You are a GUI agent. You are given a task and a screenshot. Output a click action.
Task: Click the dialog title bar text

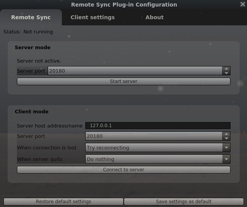click(124, 5)
